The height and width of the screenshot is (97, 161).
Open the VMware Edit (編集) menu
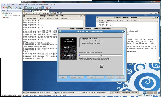pos(14,5)
